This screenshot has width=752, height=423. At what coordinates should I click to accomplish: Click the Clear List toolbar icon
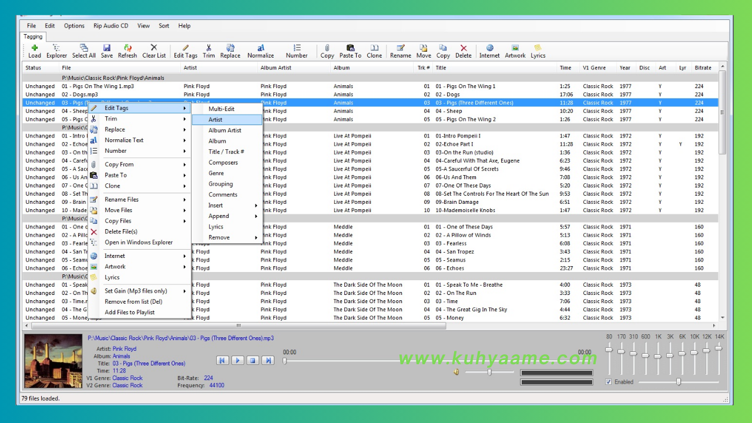tap(154, 48)
